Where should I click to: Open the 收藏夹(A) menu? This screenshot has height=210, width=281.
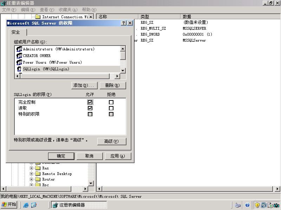click(x=68, y=10)
